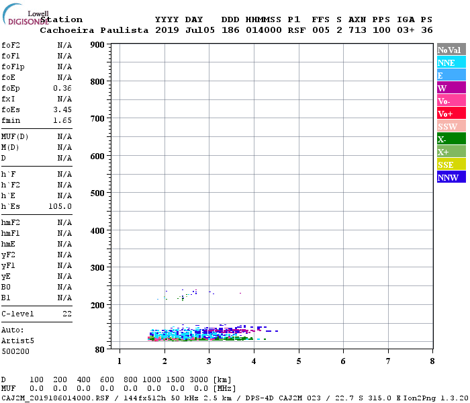Click the C-level value 22

[67, 314]
